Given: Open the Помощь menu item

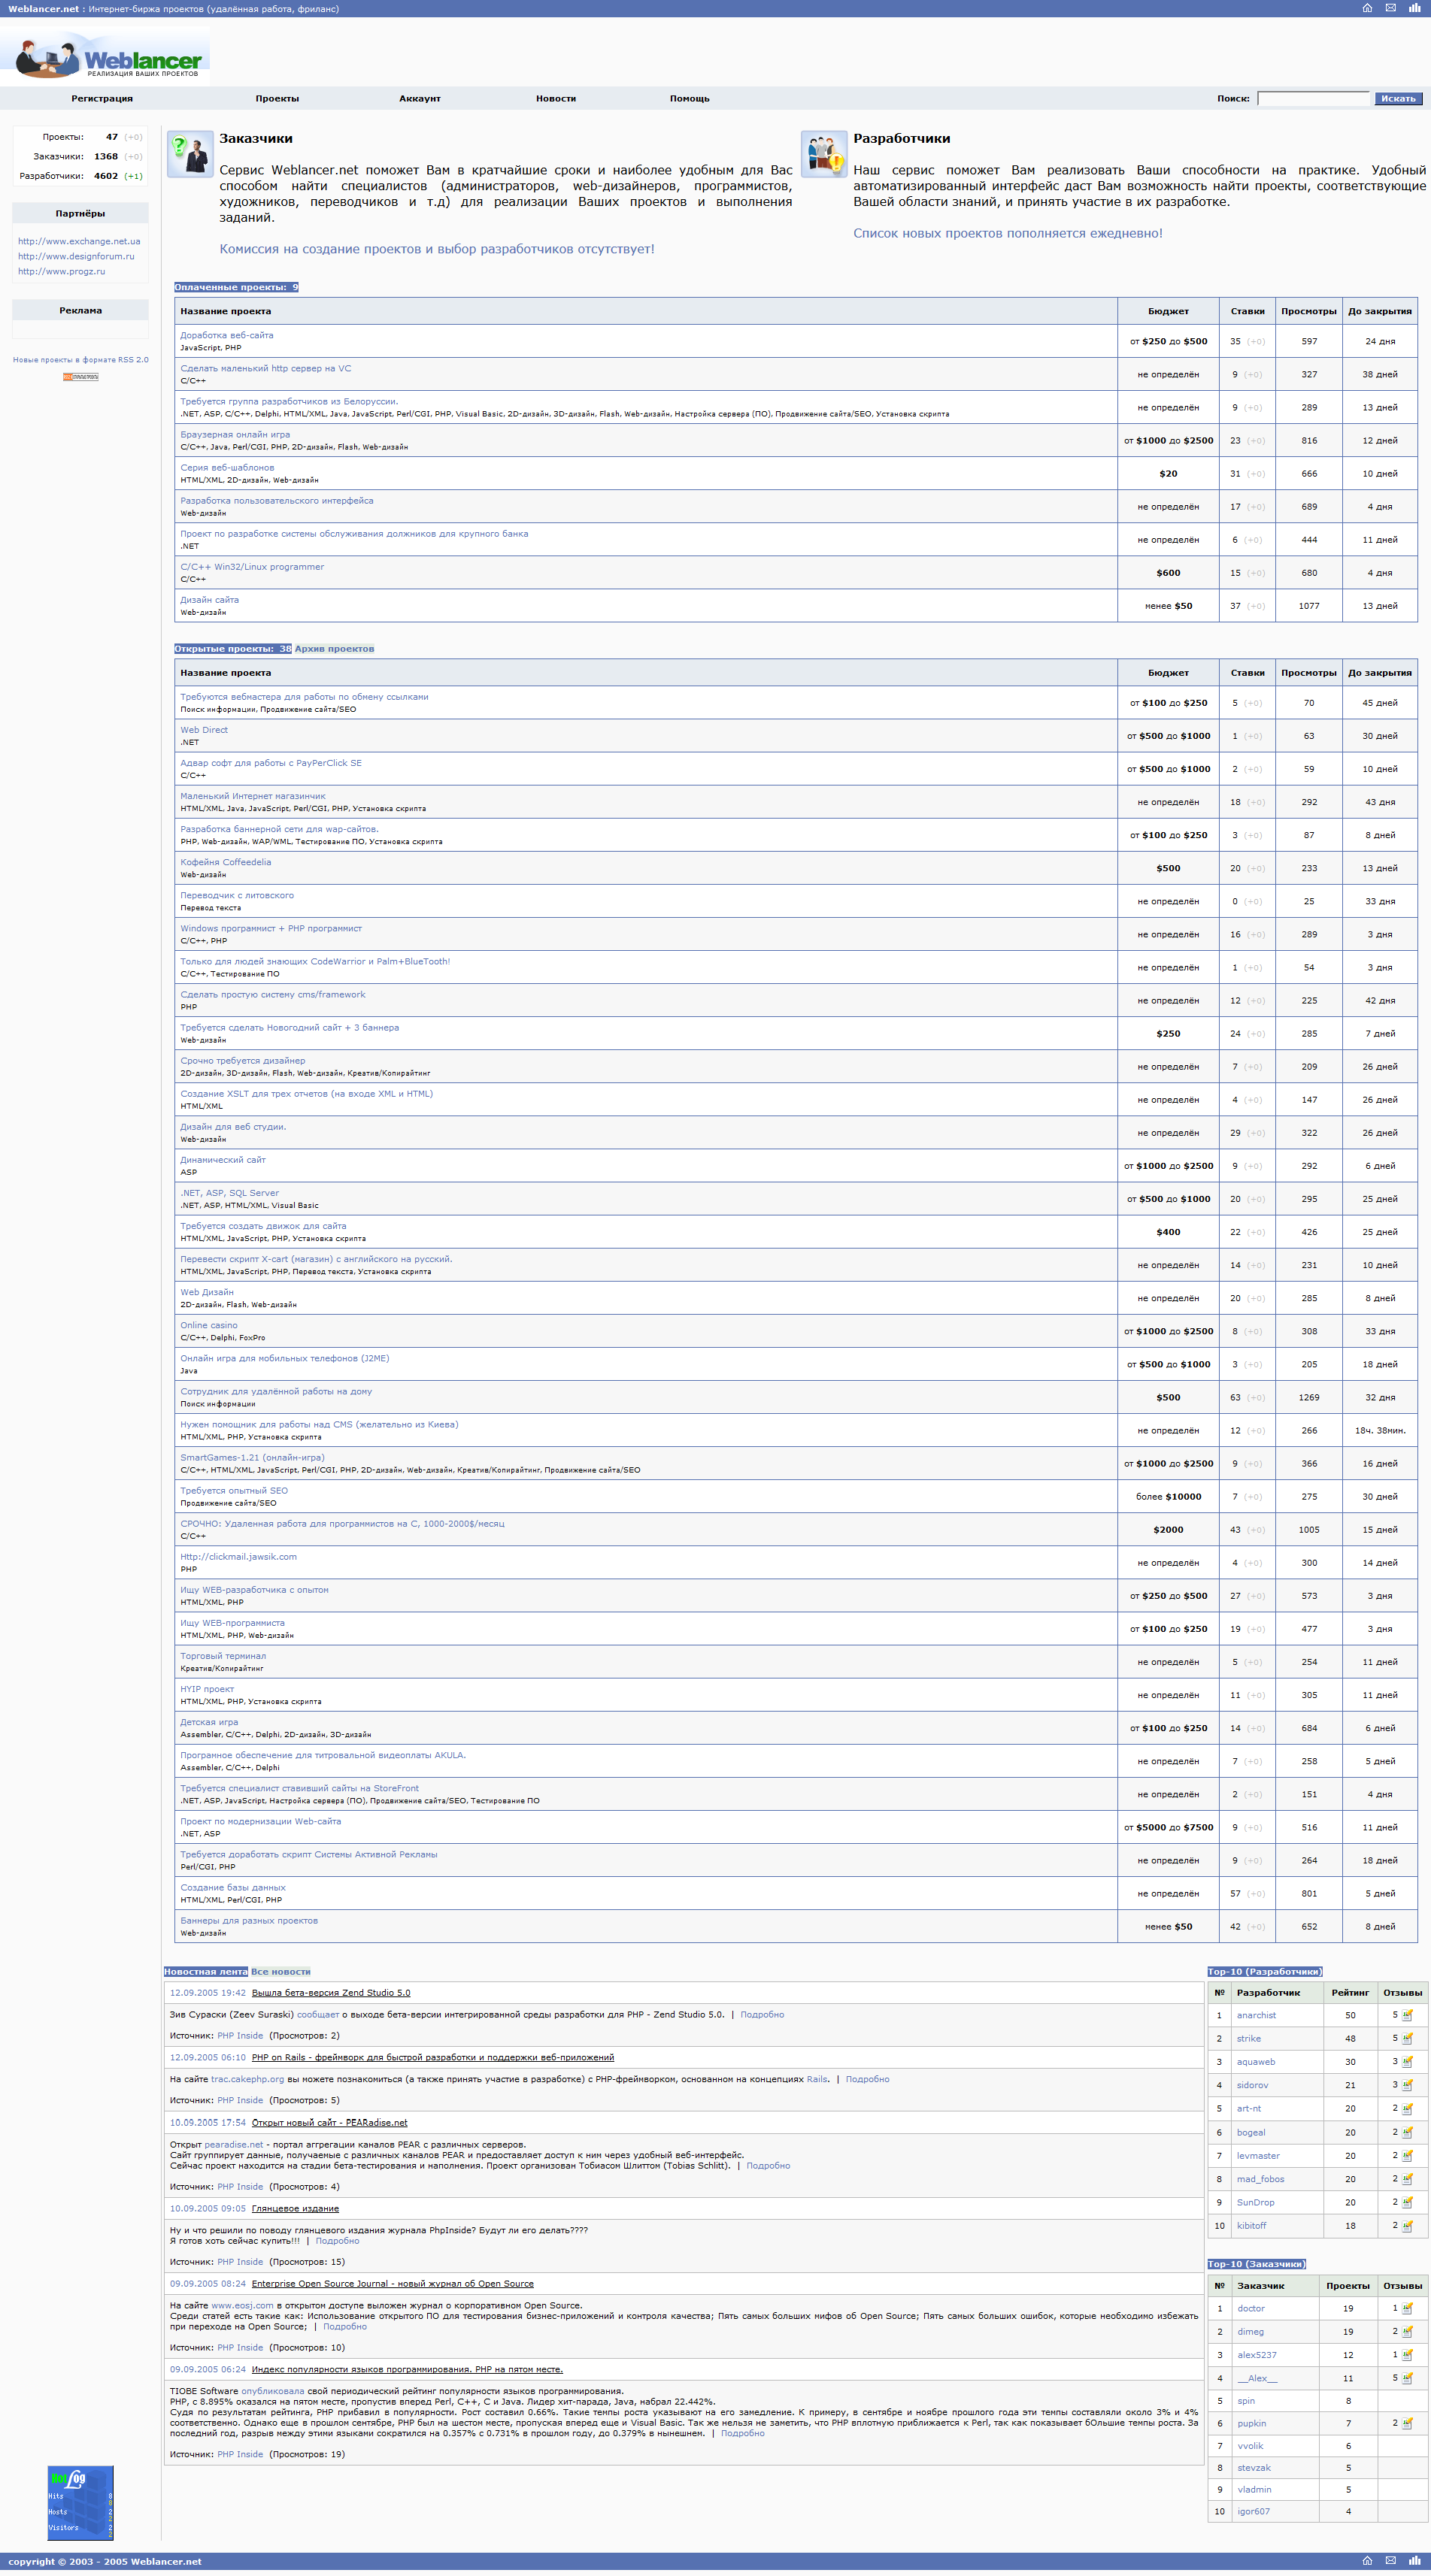Looking at the screenshot, I should [x=690, y=99].
